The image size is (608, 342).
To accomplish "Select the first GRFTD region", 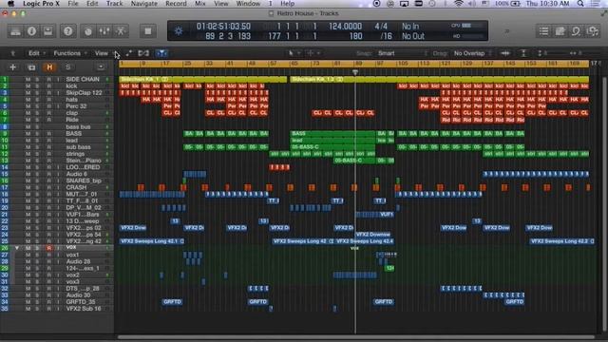I will [x=172, y=302].
